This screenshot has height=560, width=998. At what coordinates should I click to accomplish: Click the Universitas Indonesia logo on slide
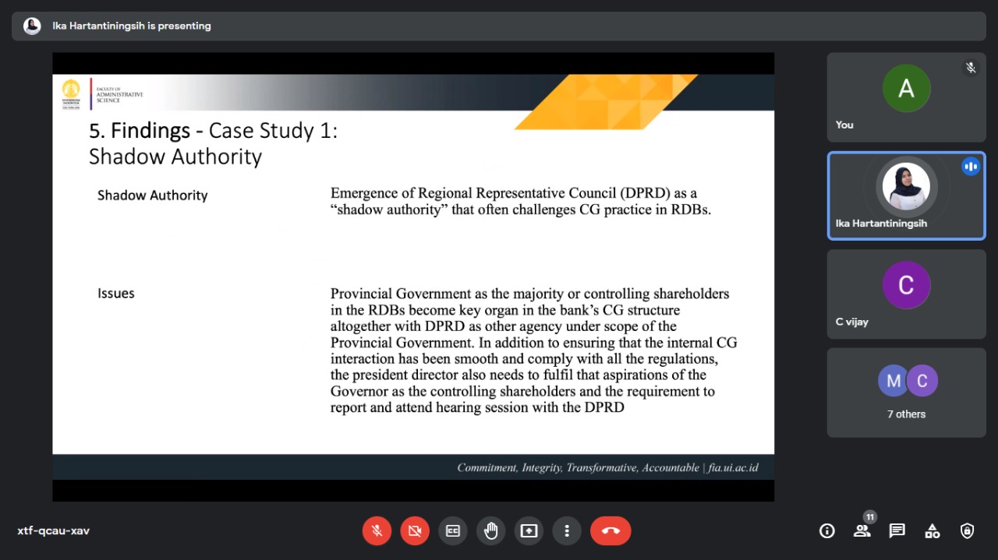click(x=71, y=94)
